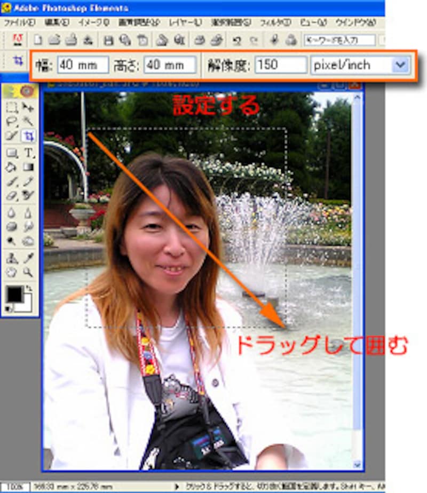This screenshot has width=427, height=493.
Task: Select the Gradient tool
Action: pyautogui.click(x=28, y=168)
